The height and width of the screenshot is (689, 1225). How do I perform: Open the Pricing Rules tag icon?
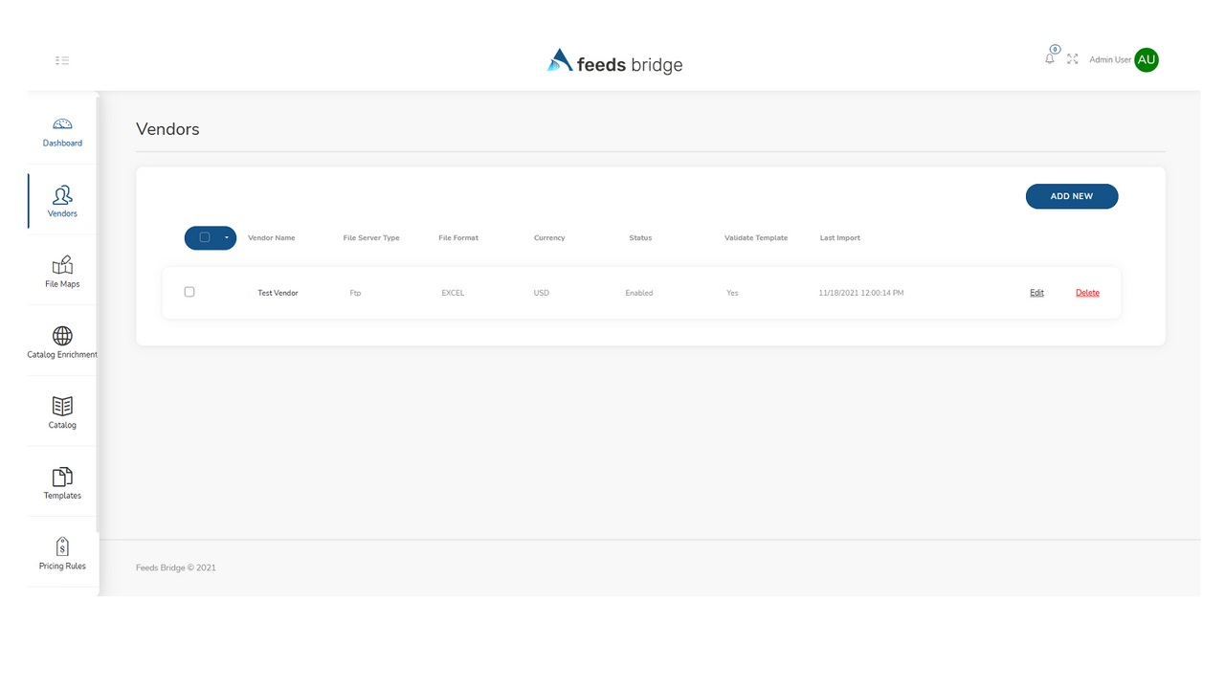pos(62,546)
